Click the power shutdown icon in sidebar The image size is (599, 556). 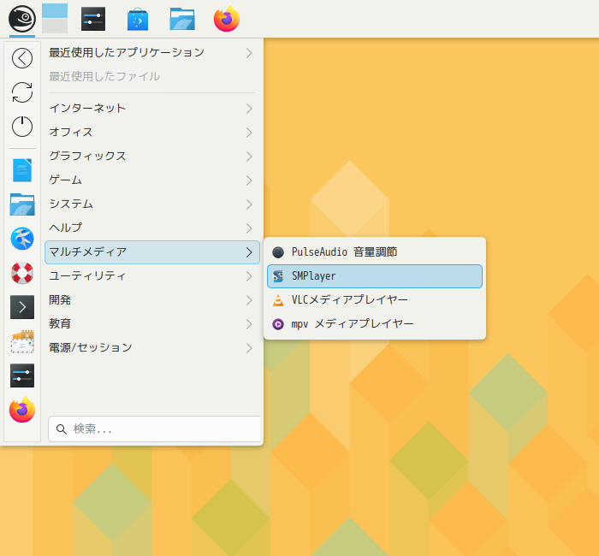tap(22, 127)
